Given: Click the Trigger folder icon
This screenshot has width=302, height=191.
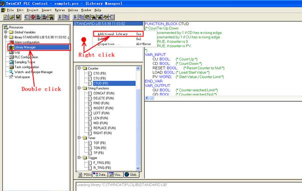Looking at the screenshot, I should click(85, 158).
